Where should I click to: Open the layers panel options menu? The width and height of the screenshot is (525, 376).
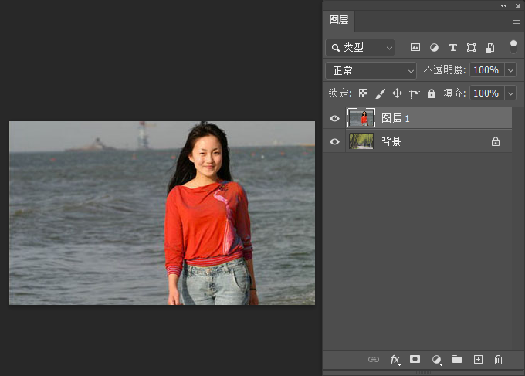tap(516, 21)
